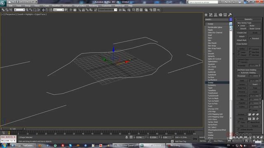The height and width of the screenshot is (148, 264).
Task: Open the Smooth + Highlights shading menu
Action: coord(31,14)
